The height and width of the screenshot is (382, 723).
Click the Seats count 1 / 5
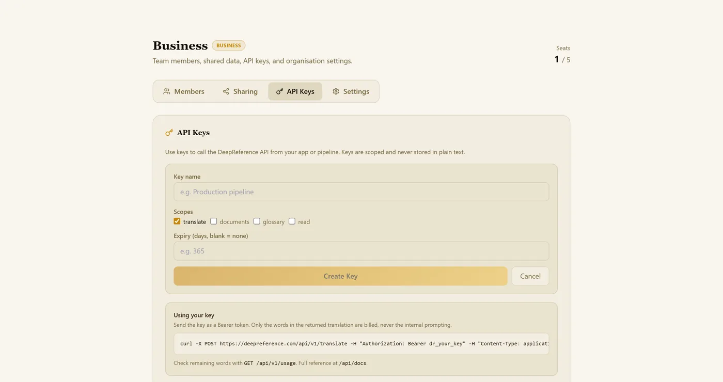[x=562, y=59]
